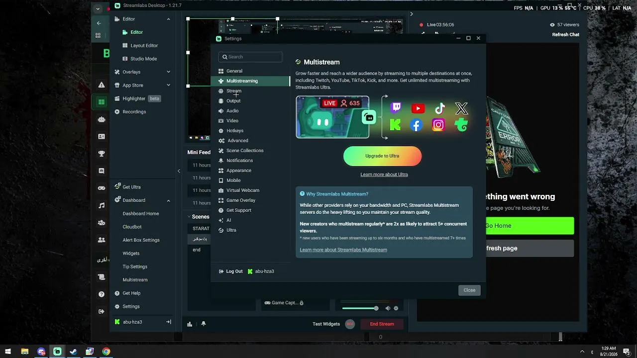Click the settings Search field
The image size is (637, 358).
tap(250, 57)
